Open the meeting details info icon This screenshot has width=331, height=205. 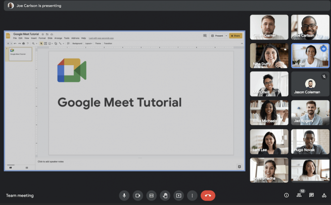click(286, 195)
